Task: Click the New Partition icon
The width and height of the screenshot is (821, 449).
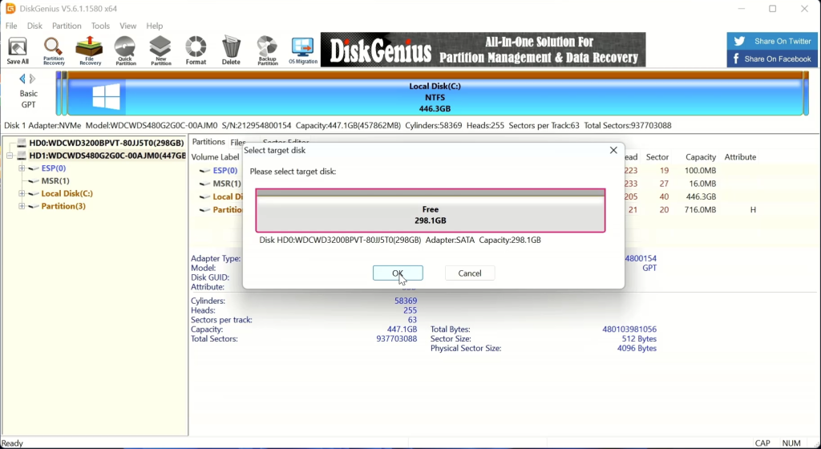Action: 160,50
